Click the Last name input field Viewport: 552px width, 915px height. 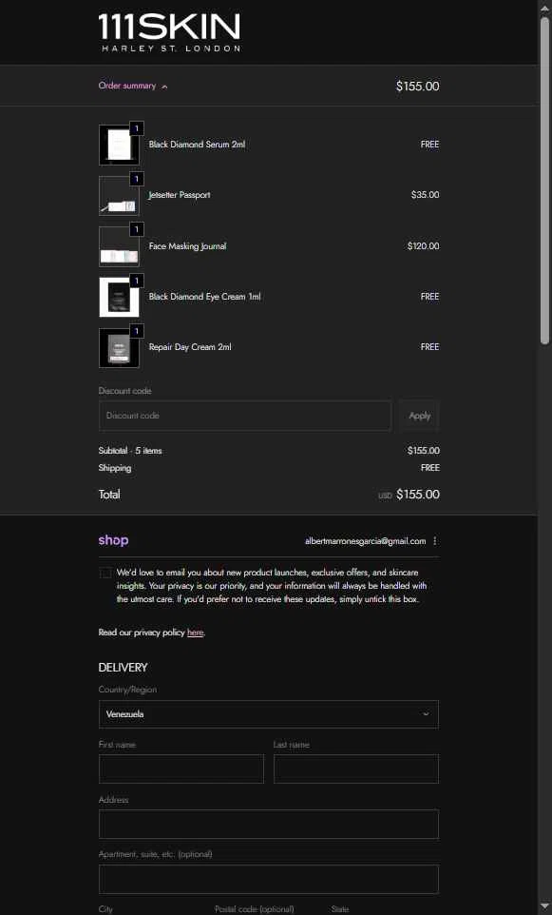click(x=356, y=769)
